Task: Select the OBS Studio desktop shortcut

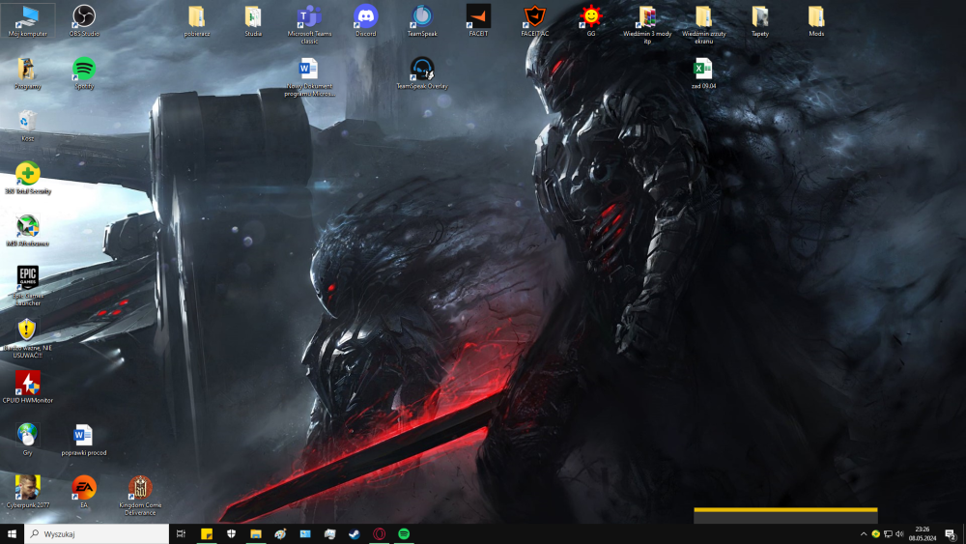Action: point(84,16)
